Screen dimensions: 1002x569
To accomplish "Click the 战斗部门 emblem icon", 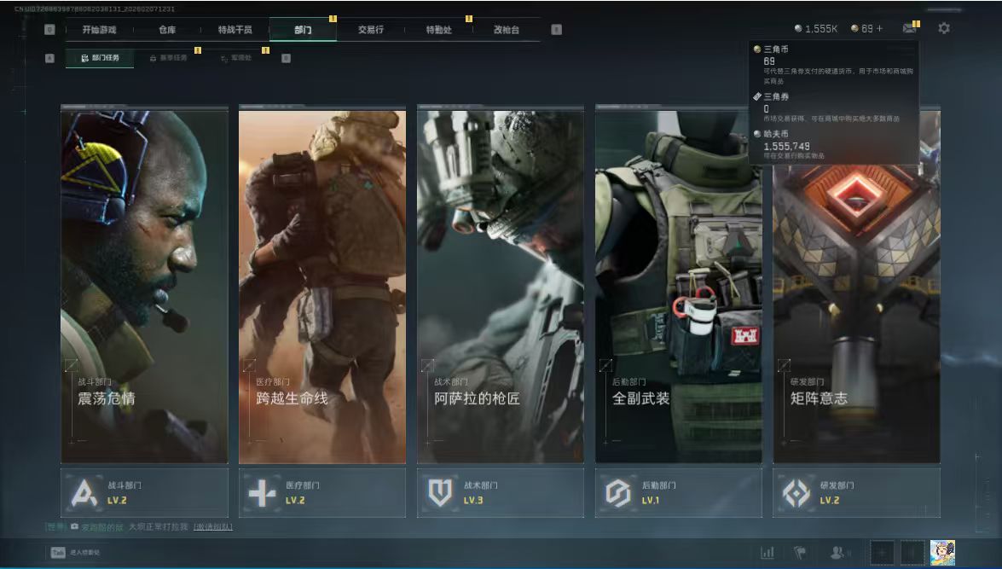I will (x=84, y=493).
